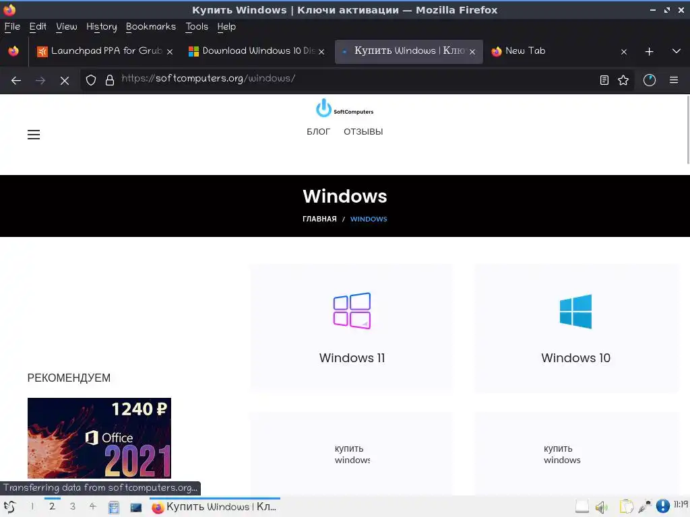Viewport: 690px width, 517px height.
Task: Stop loading the page
Action: (x=65, y=81)
